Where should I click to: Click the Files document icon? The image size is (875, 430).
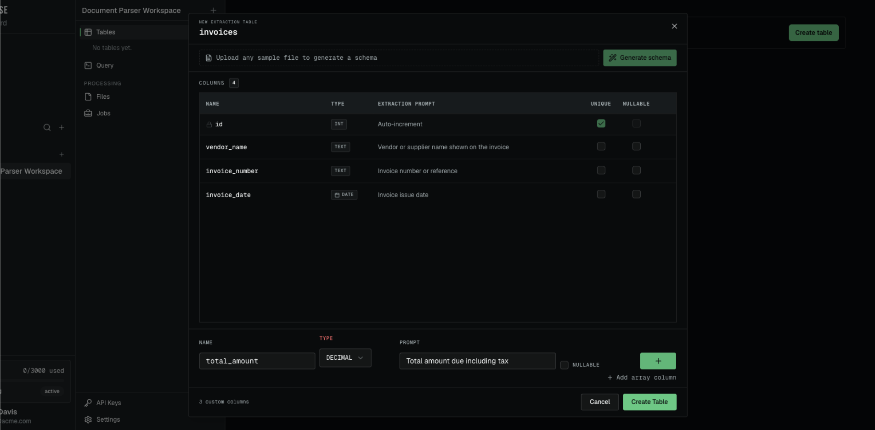coord(88,96)
